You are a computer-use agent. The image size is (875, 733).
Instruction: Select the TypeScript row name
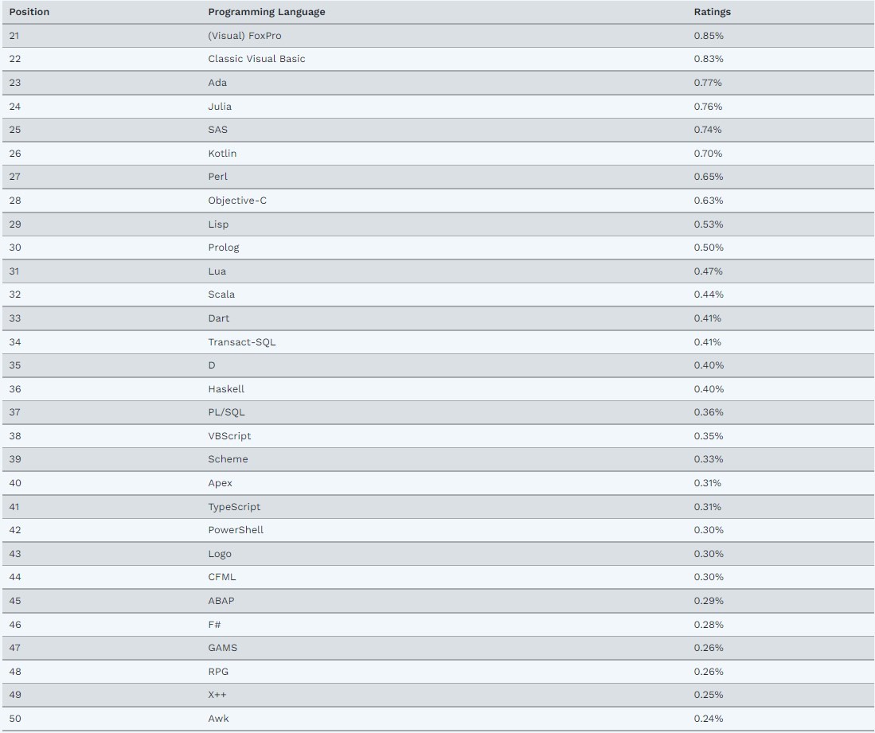234,507
